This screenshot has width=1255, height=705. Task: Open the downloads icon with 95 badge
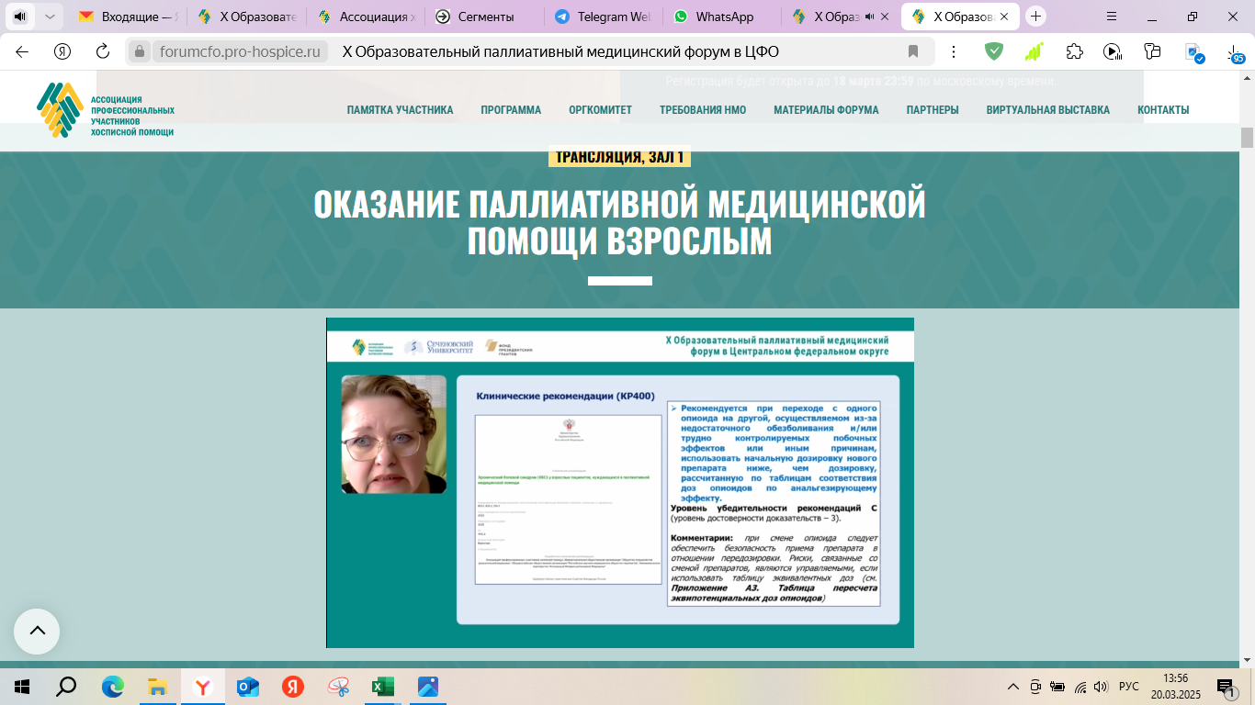[1235, 53]
